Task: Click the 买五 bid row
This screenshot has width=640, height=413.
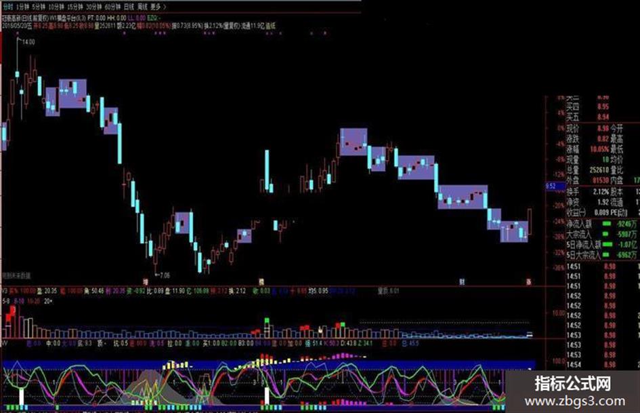Action: pyautogui.click(x=588, y=117)
